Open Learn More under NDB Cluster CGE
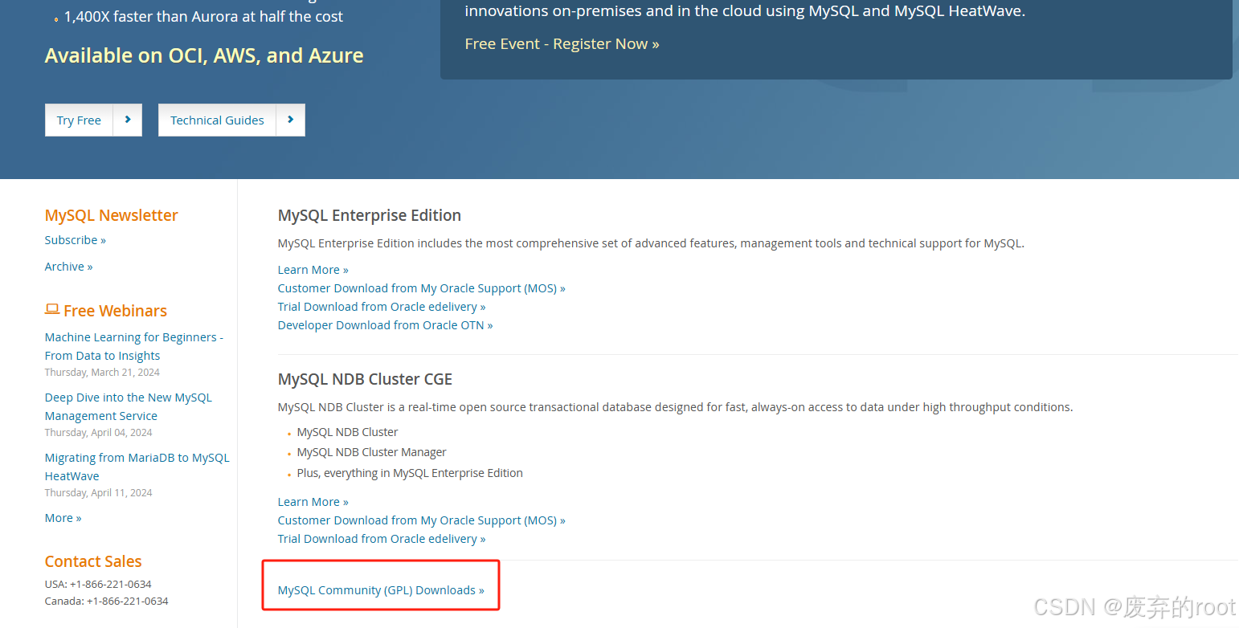1239x628 pixels. (313, 502)
